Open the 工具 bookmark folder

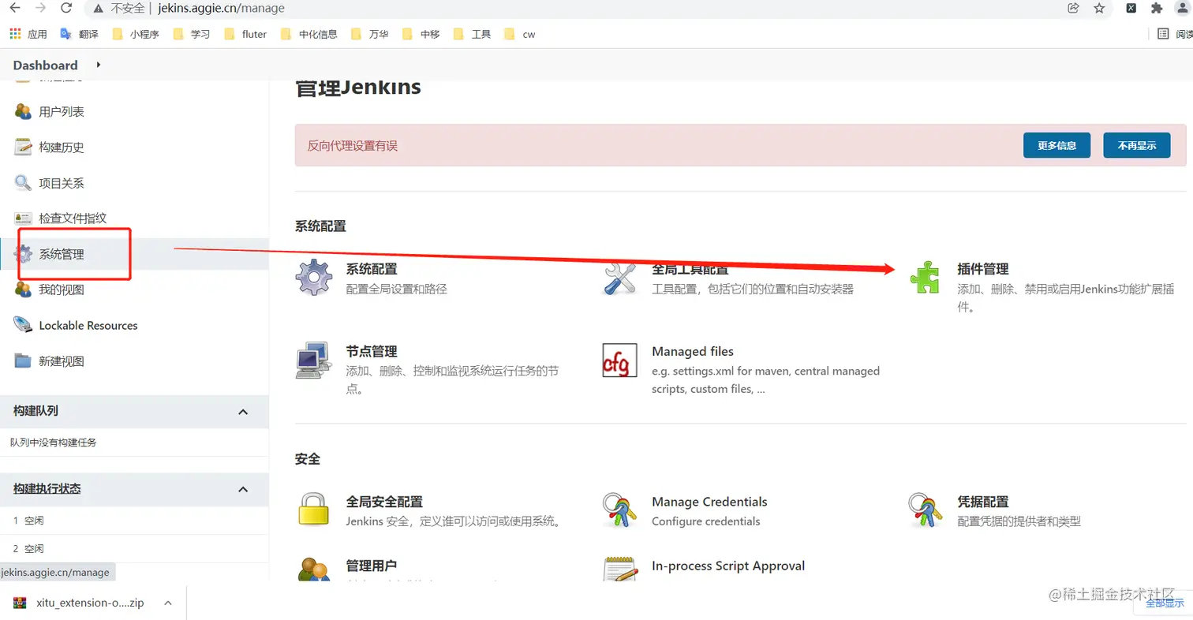472,34
